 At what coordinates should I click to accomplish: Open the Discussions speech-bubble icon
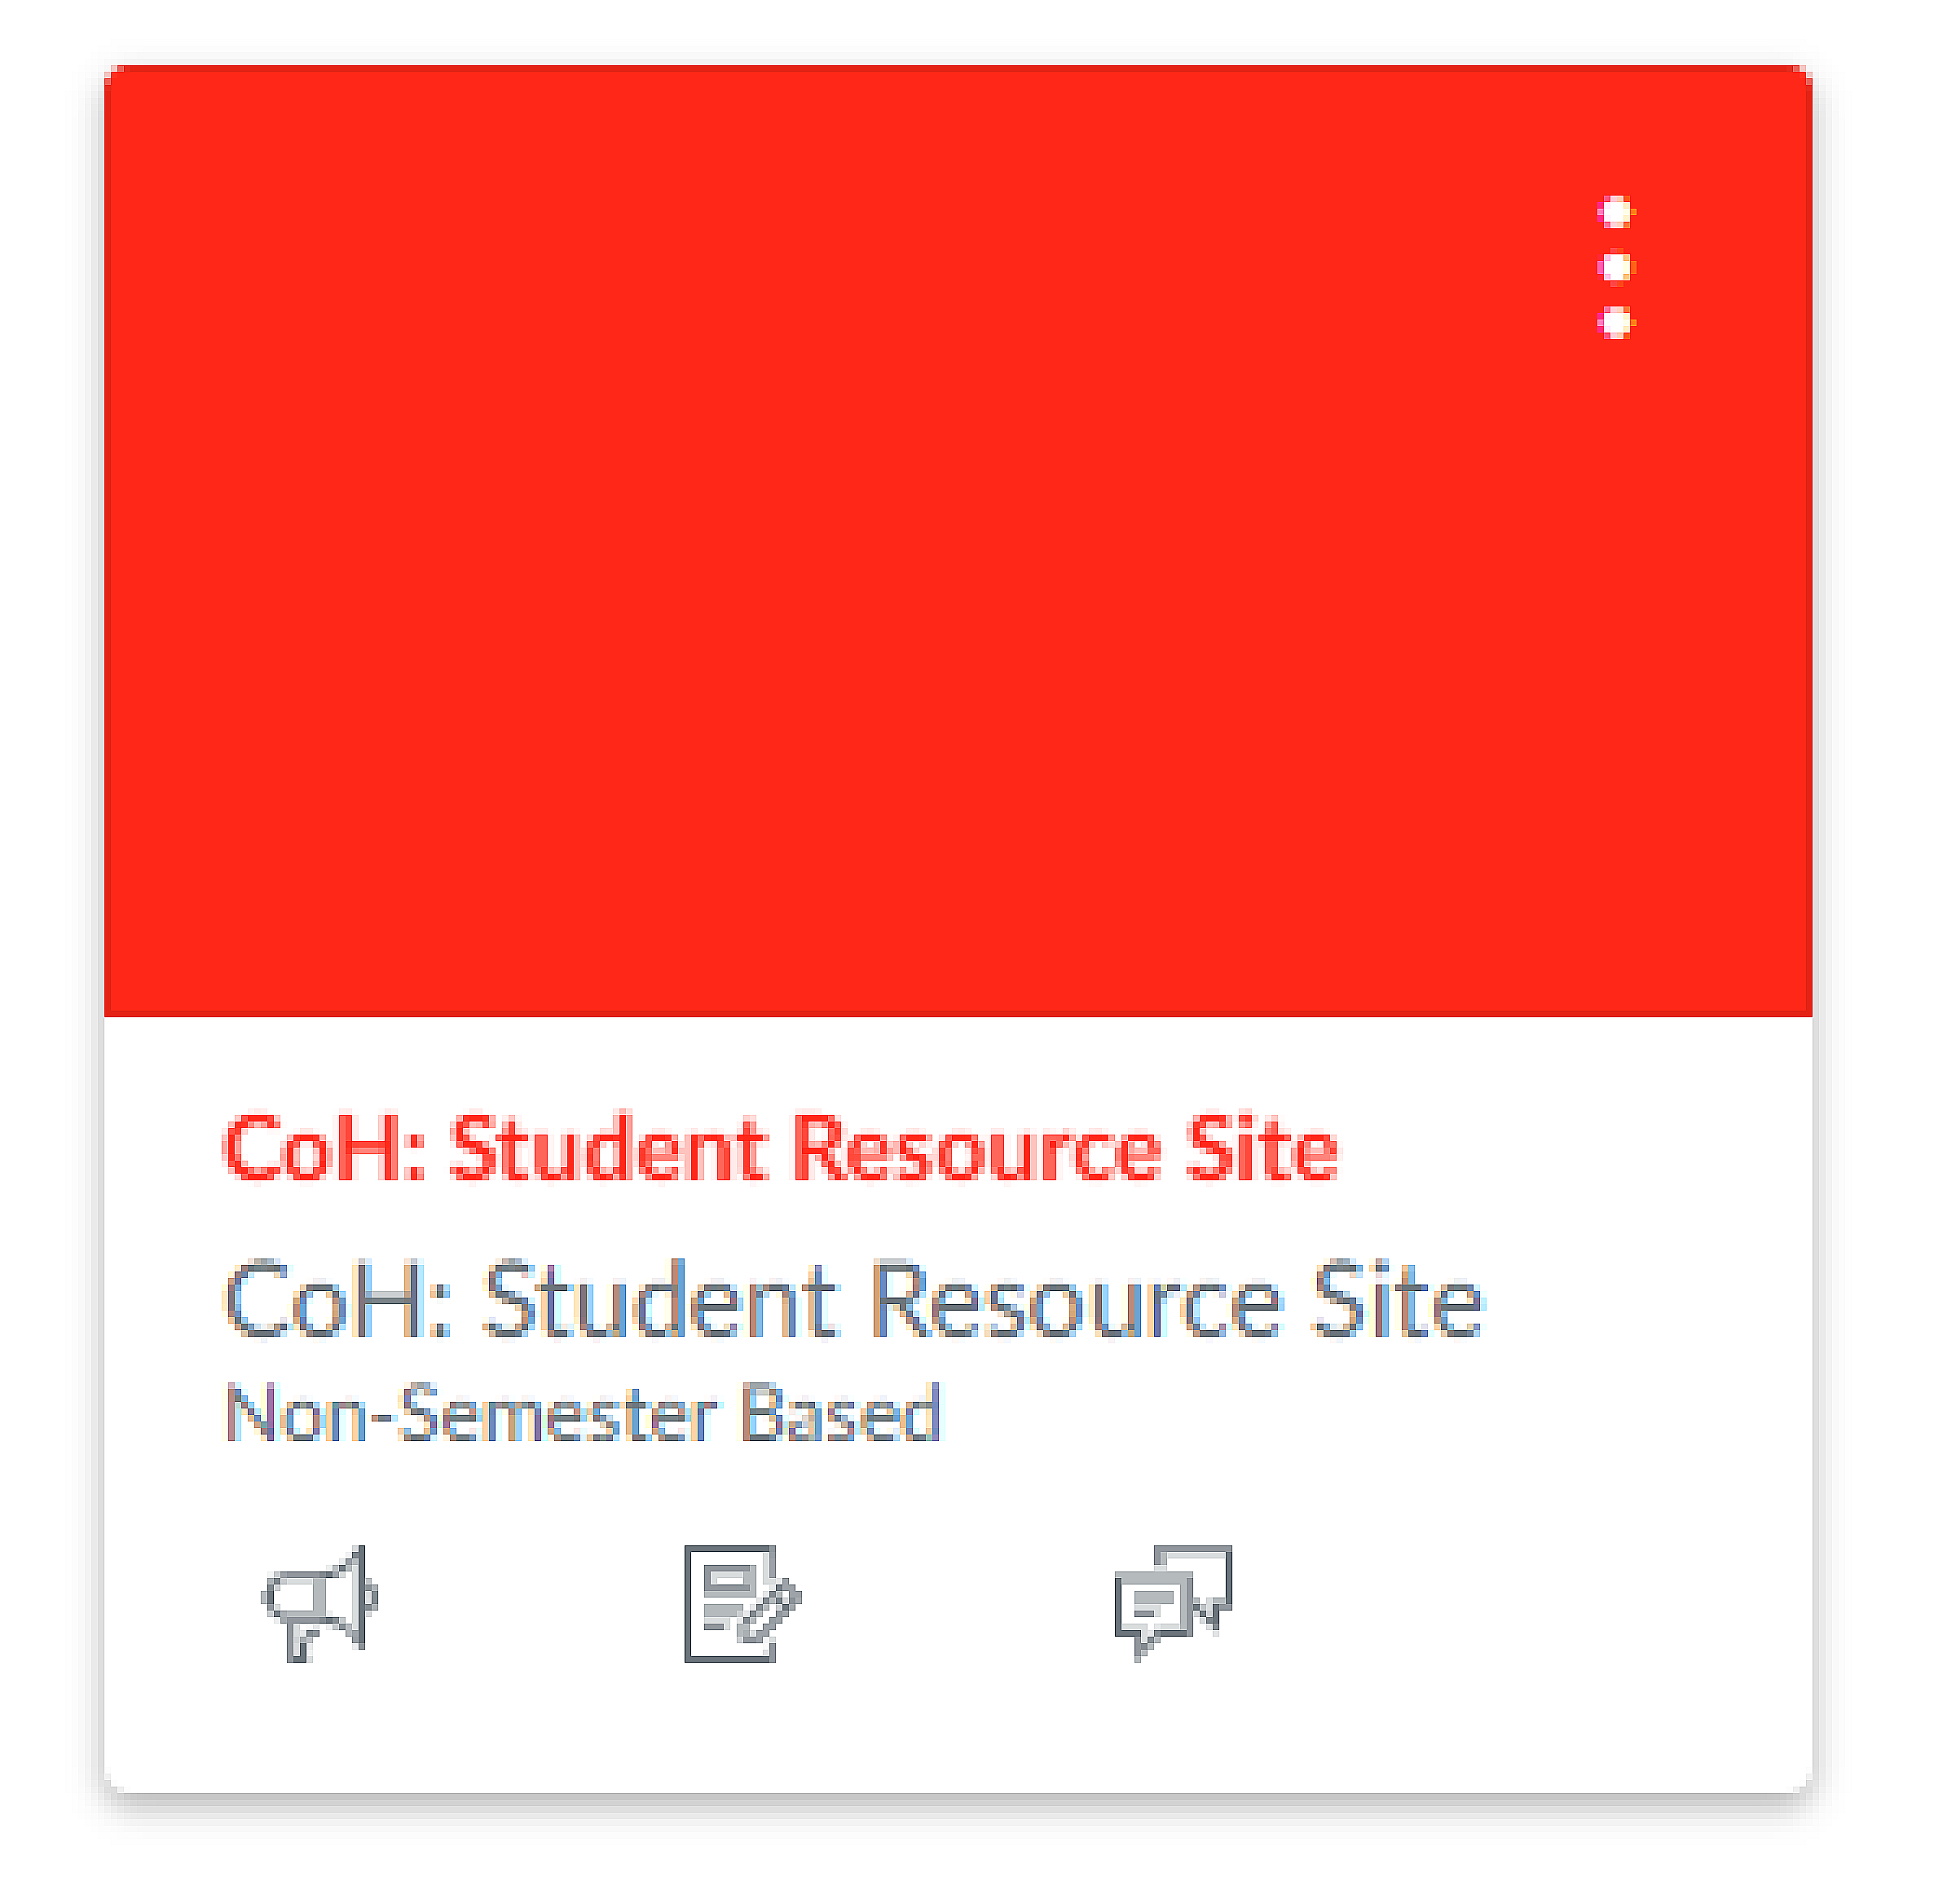point(1173,1603)
